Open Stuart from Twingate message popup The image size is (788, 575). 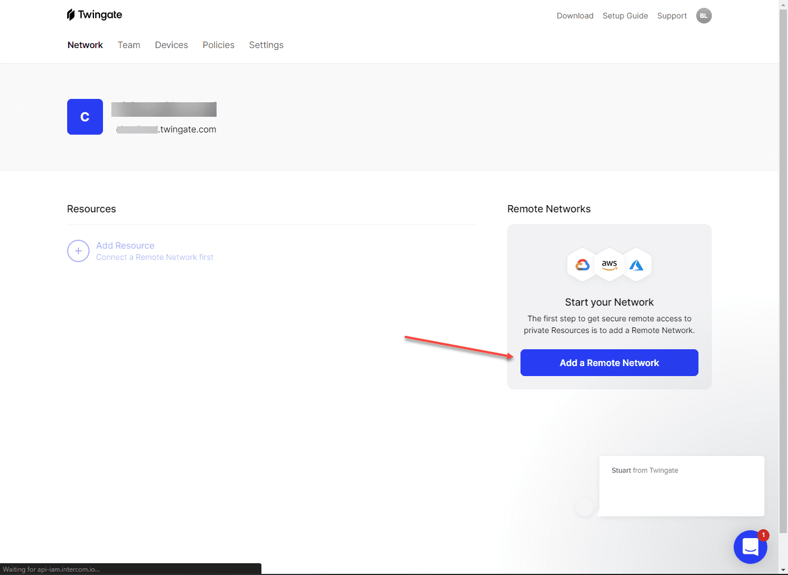pos(681,486)
